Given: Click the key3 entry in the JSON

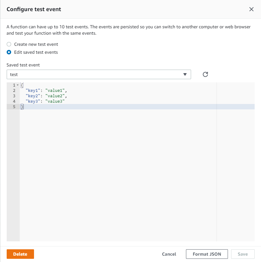Looking at the screenshot, I should click(x=33, y=101).
